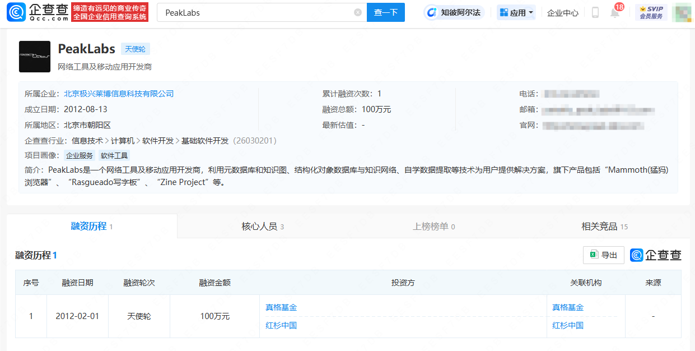Clear the PeakLabs search text

pyautogui.click(x=358, y=12)
